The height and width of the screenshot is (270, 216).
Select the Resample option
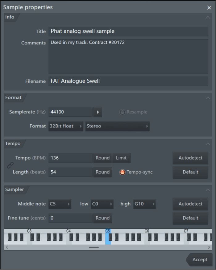pos(123,112)
